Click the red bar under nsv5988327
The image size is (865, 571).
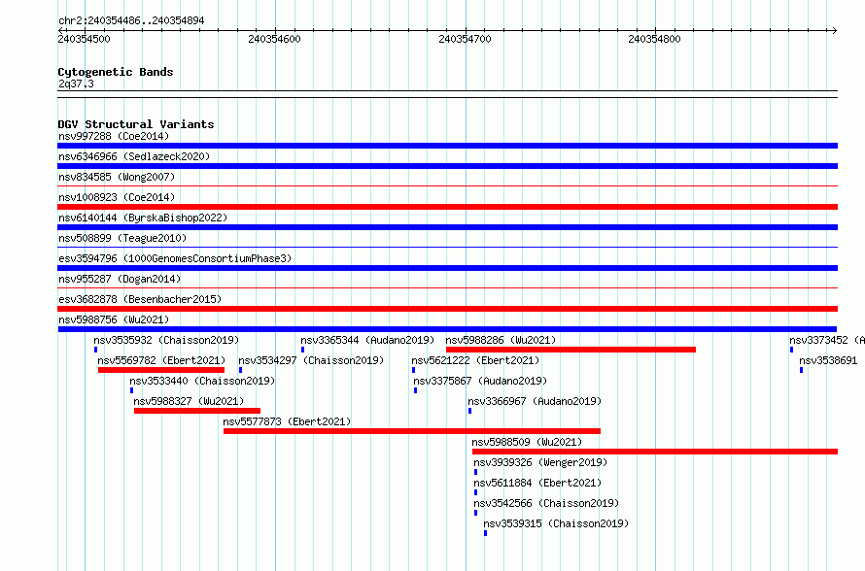[x=197, y=411]
